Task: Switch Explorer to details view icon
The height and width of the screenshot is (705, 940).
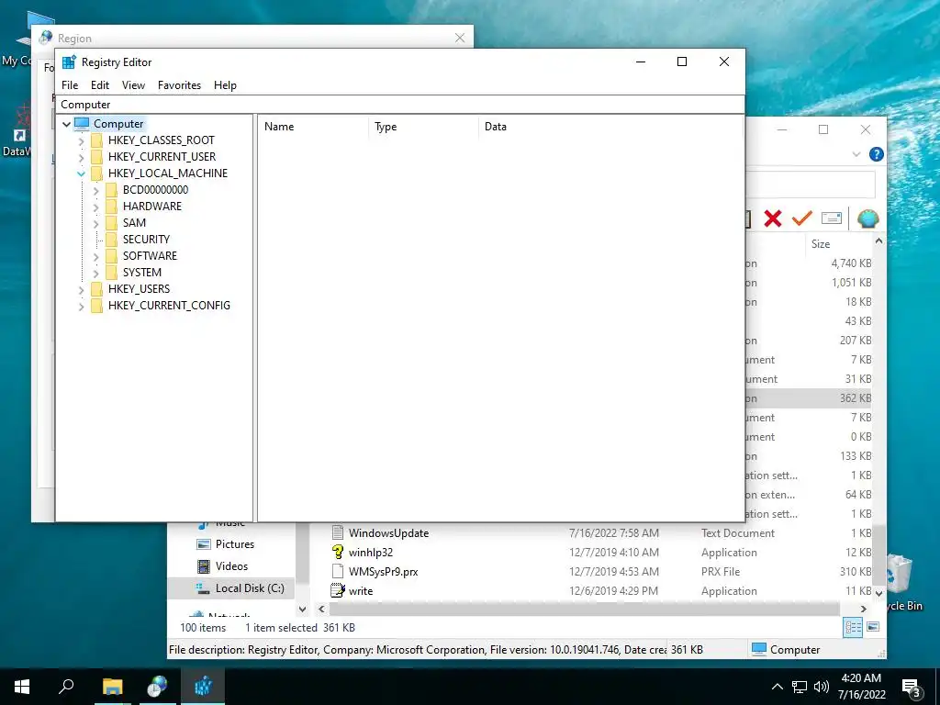Action: 853,628
